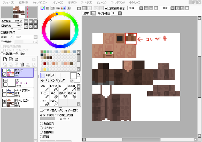Show the RGB slider panel
Image resolution: width=202 pixels, height=142 pixels.
tap(47, 8)
